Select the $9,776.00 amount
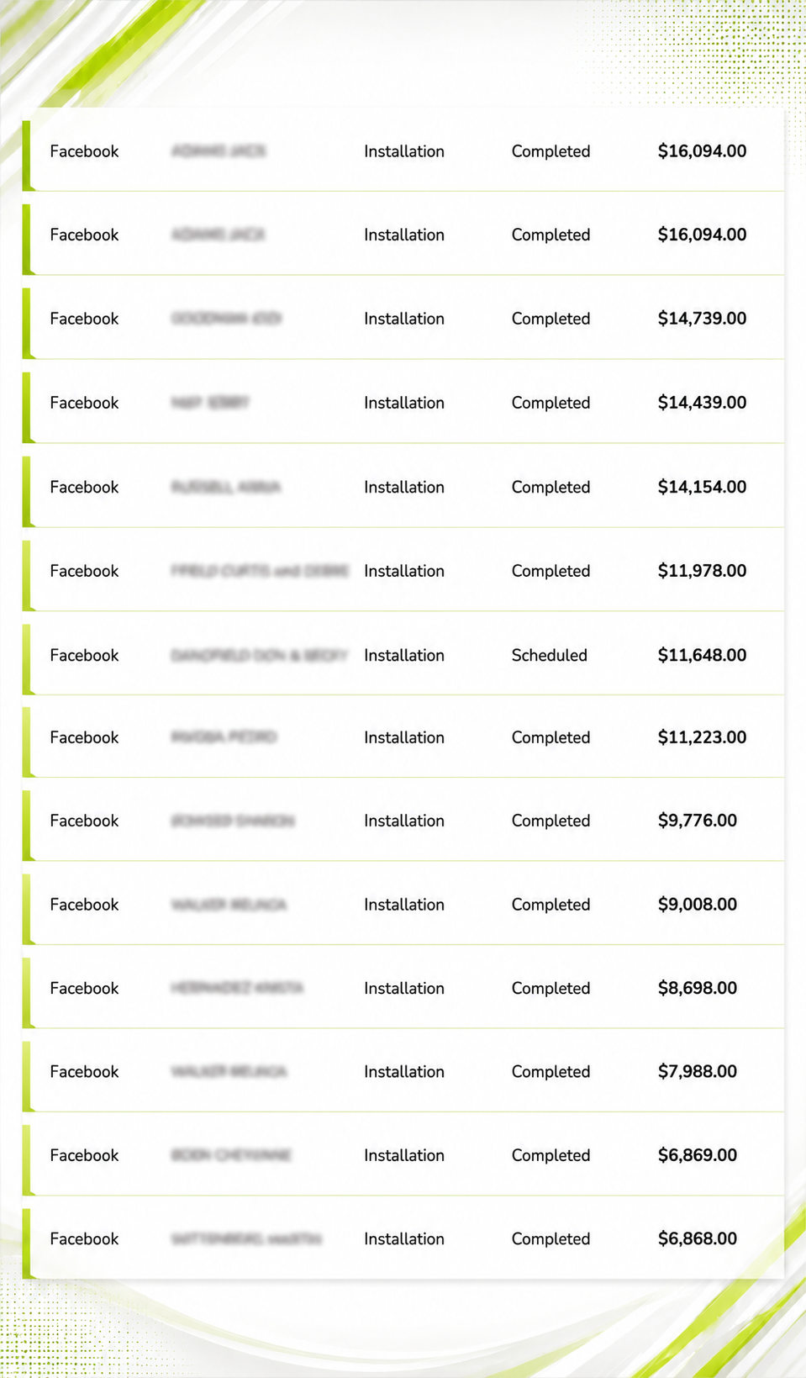 coord(697,821)
